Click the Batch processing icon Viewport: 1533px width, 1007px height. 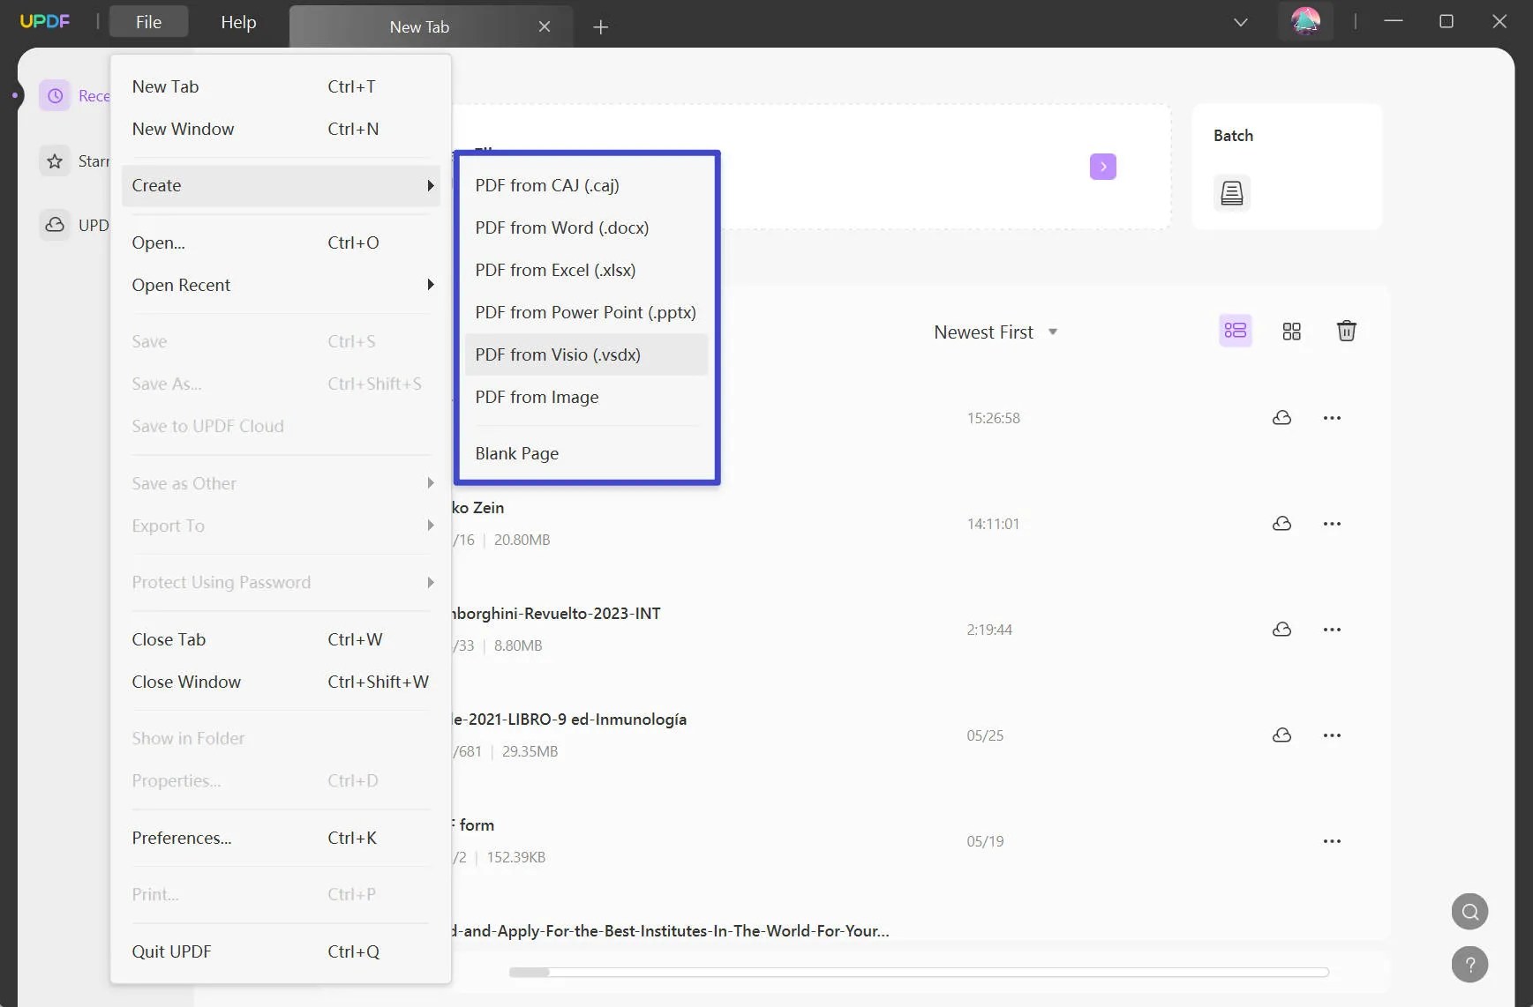1232,192
